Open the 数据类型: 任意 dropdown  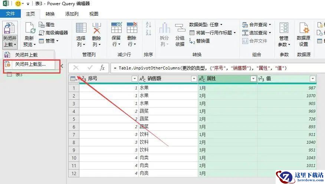[x=206, y=25]
